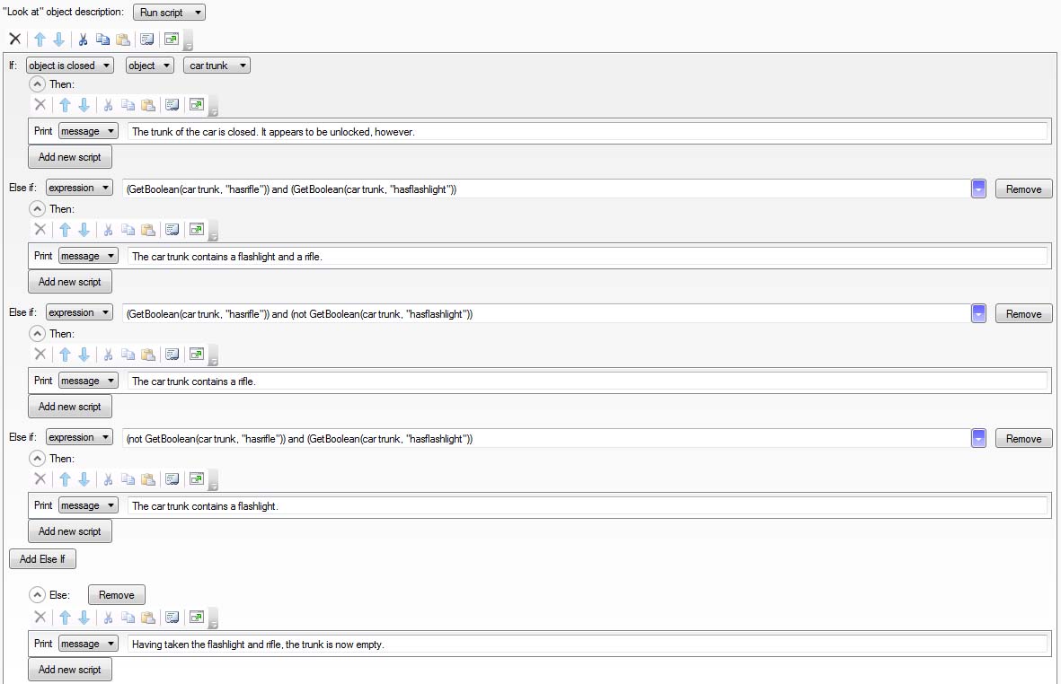
Task: Click the code view icon in the top script toolbar
Action: (x=146, y=39)
